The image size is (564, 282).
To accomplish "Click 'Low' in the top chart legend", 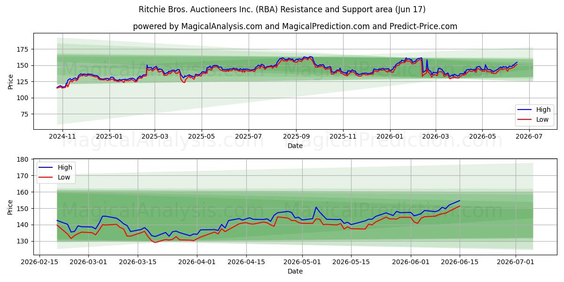I will (543, 119).
